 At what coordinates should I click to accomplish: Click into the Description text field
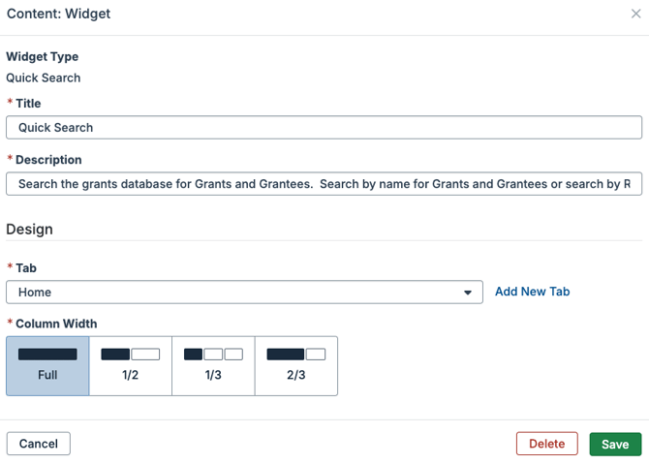click(324, 184)
